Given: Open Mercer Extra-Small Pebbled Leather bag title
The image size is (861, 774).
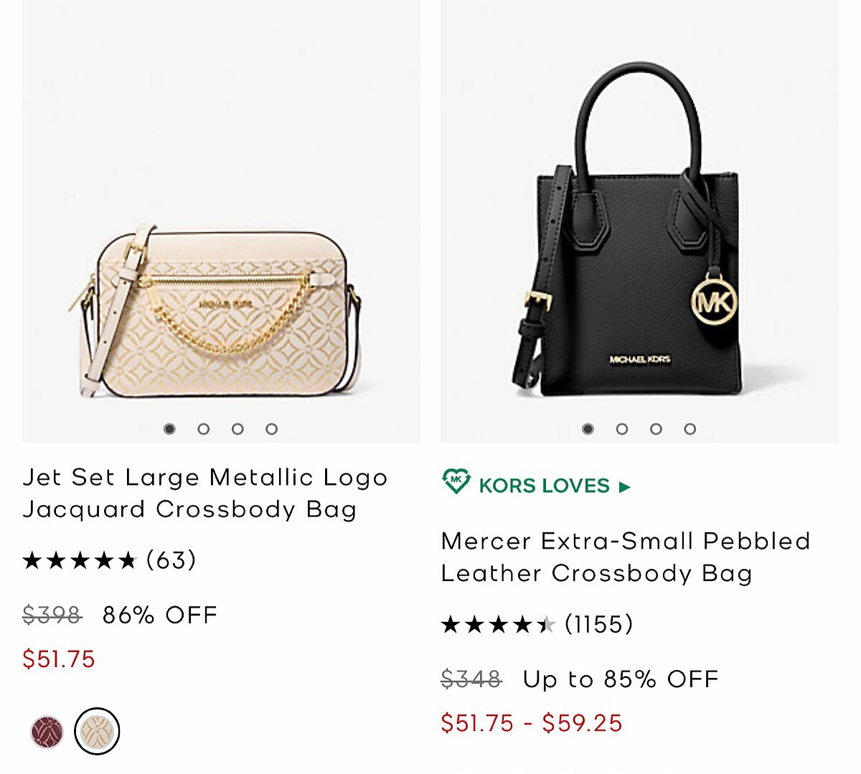Looking at the screenshot, I should click(x=625, y=557).
